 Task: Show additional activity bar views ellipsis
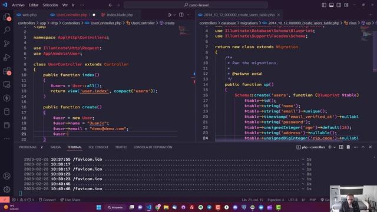pyautogui.click(x=6, y=139)
